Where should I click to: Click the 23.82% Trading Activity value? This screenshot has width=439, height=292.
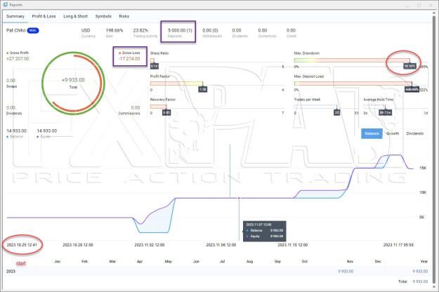coord(140,30)
